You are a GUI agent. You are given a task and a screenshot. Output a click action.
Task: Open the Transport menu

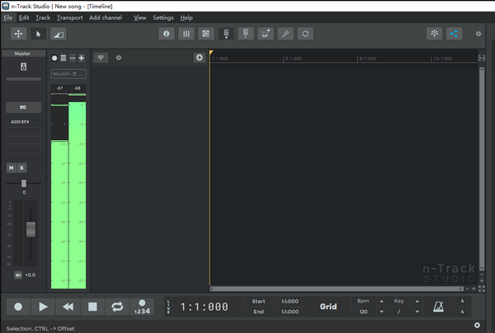tap(69, 17)
